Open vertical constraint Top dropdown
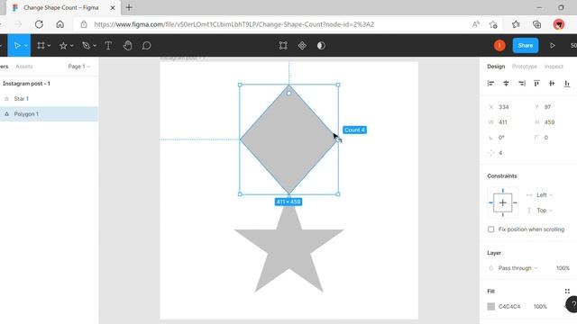The width and height of the screenshot is (577, 324). (x=544, y=211)
